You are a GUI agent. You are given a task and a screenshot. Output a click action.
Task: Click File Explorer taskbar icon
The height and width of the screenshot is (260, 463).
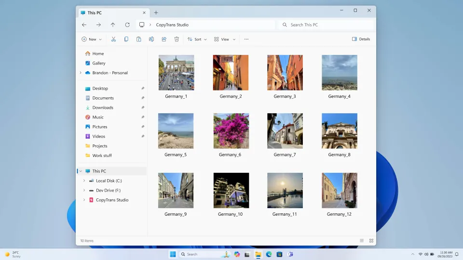(258, 254)
